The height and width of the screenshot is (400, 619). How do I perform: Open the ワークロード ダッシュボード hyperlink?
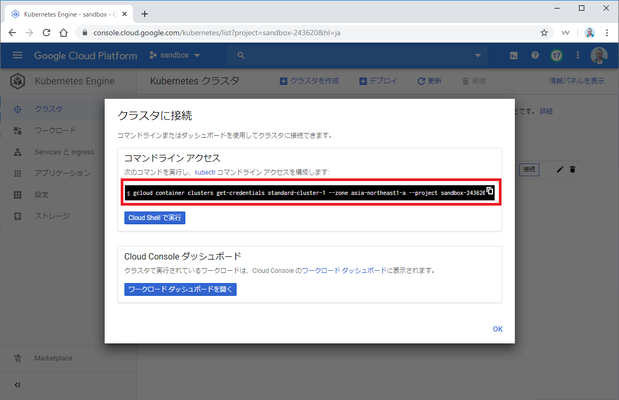(x=344, y=270)
